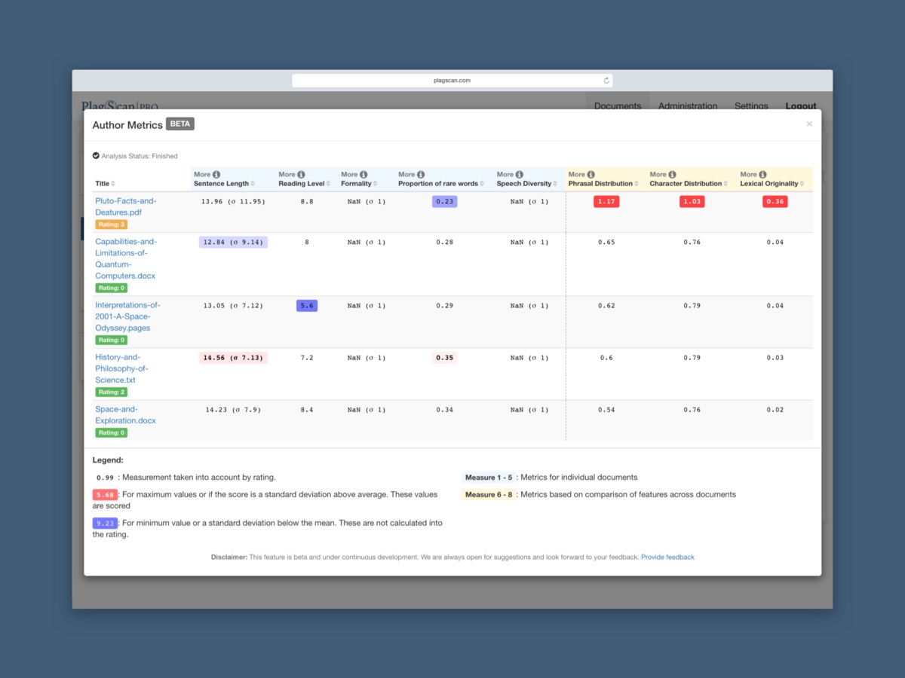This screenshot has width=905, height=678.
Task: Show info for the Speech Diversity column
Action: pos(520,175)
